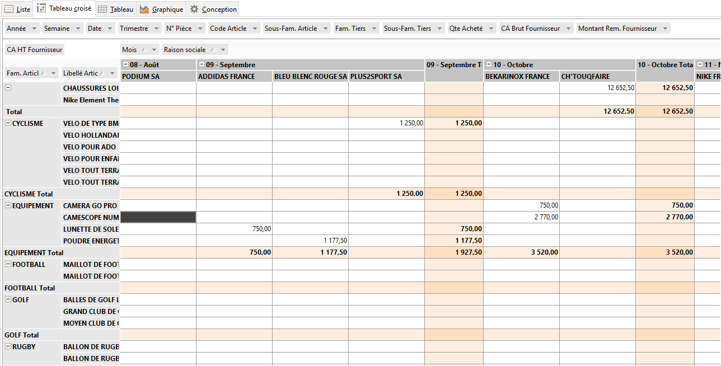This screenshot has width=721, height=366.
Task: Select the 2 770,00 cell under BEKARINOX FRANCE
Action: pos(522,218)
